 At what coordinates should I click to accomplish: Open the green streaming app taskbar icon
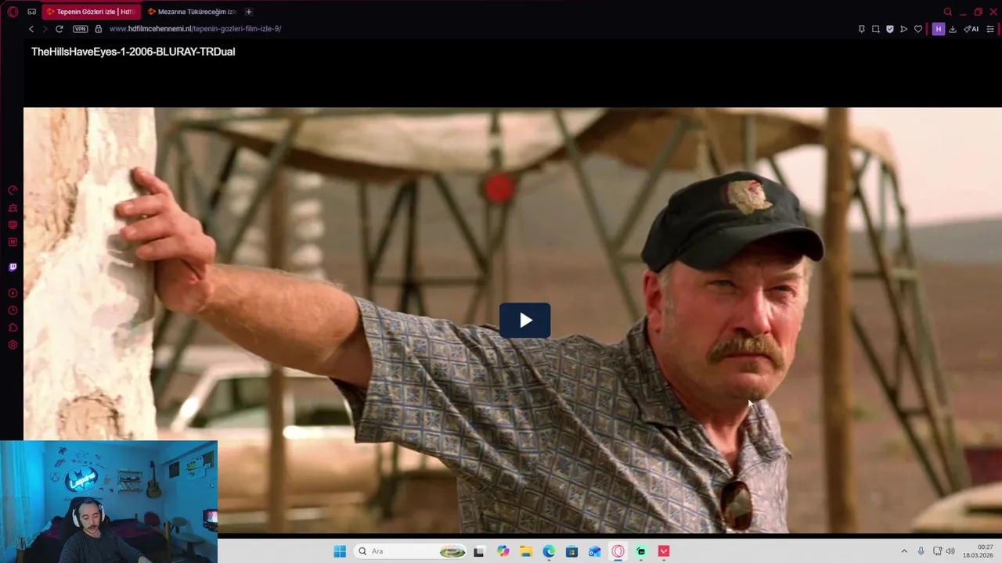pyautogui.click(x=641, y=551)
